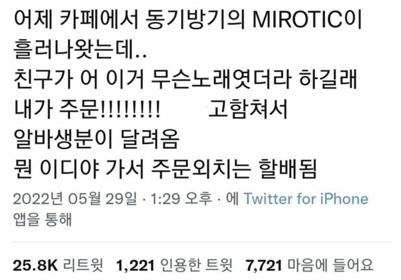Screen dimensions: 401x280
Task: Show the 7,721 마음에 들어요 list
Action: pos(310,265)
